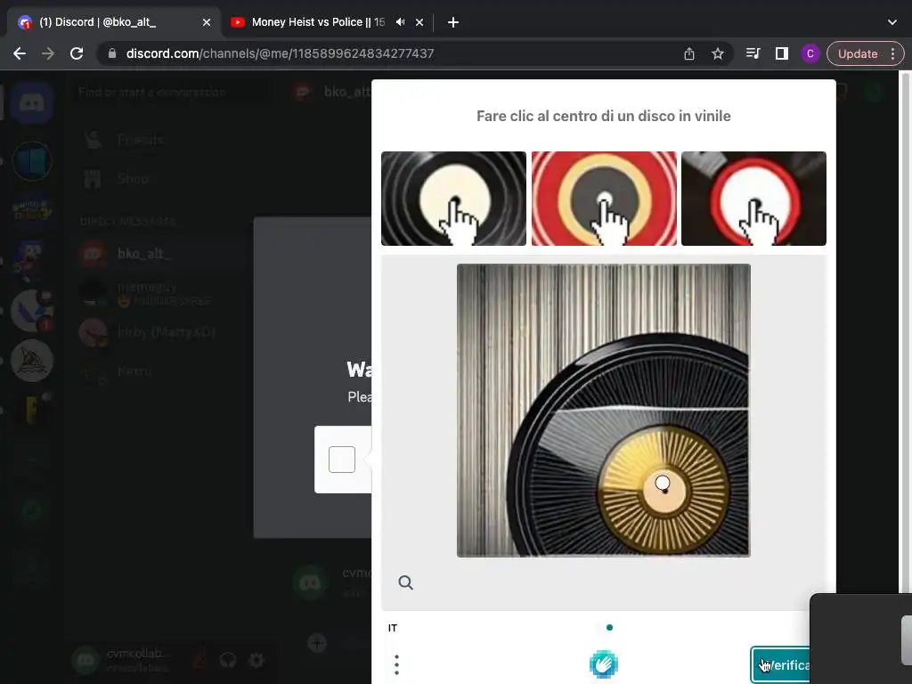Reload the Discord page

click(77, 53)
